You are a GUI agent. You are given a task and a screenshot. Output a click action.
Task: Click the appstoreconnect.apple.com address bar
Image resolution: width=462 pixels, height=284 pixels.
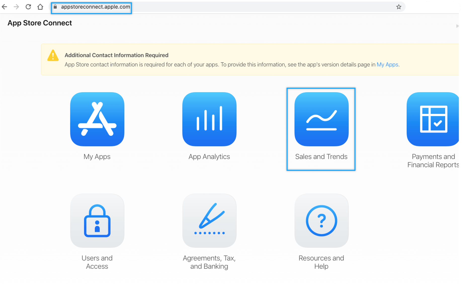[96, 7]
